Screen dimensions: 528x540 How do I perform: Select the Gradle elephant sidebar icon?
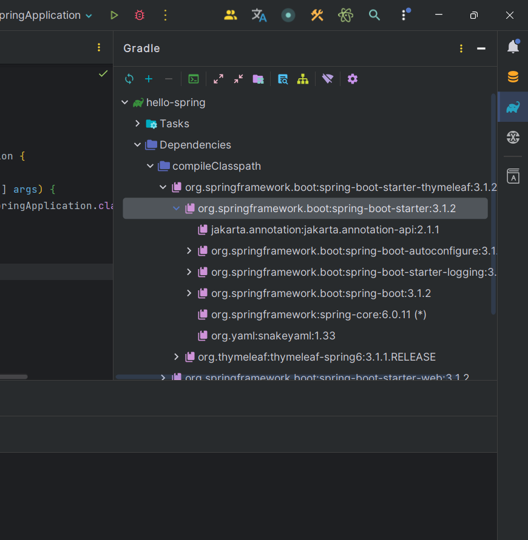click(x=513, y=107)
